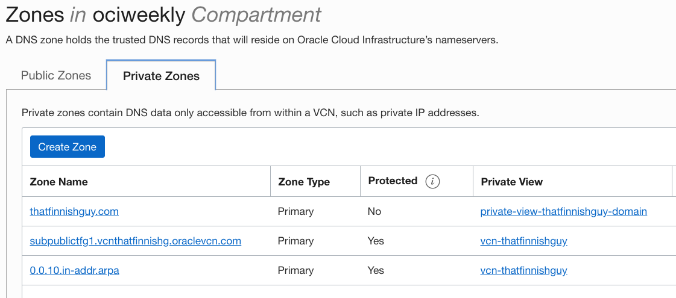Click the No protected value for thatfinnishguy.com

point(374,211)
